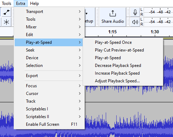173x137 pixels.
Task: Click the recording level meter scale
Action: (158, 12)
